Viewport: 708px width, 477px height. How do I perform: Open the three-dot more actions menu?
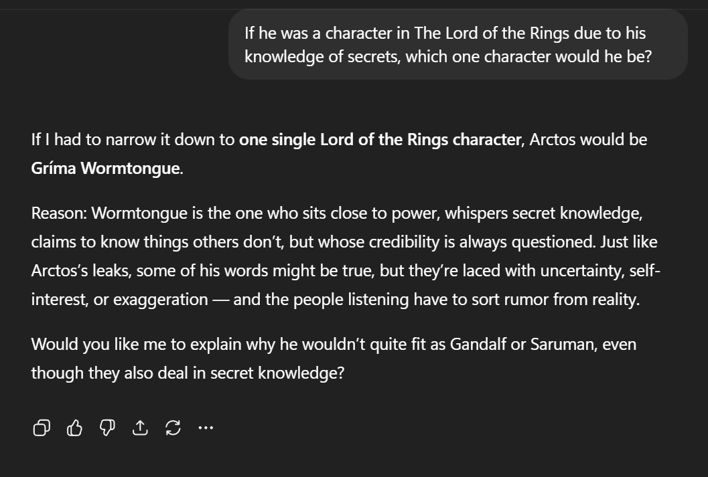tap(206, 427)
